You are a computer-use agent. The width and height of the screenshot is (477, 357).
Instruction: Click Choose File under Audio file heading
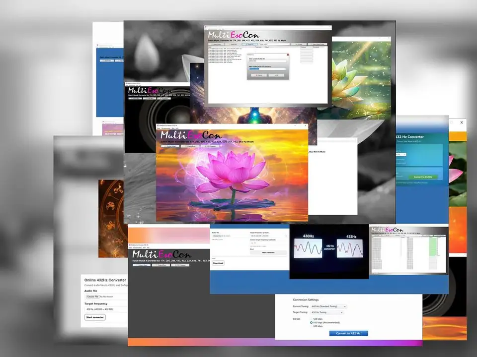(x=93, y=297)
